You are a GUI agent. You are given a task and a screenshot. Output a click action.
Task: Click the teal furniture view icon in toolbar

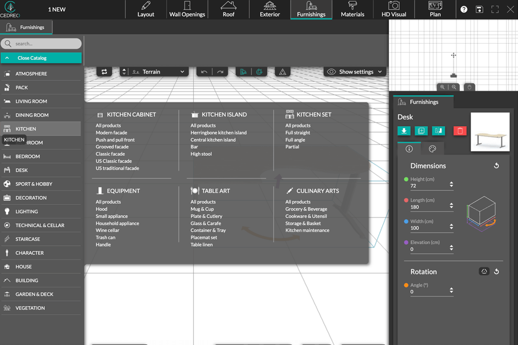click(243, 72)
